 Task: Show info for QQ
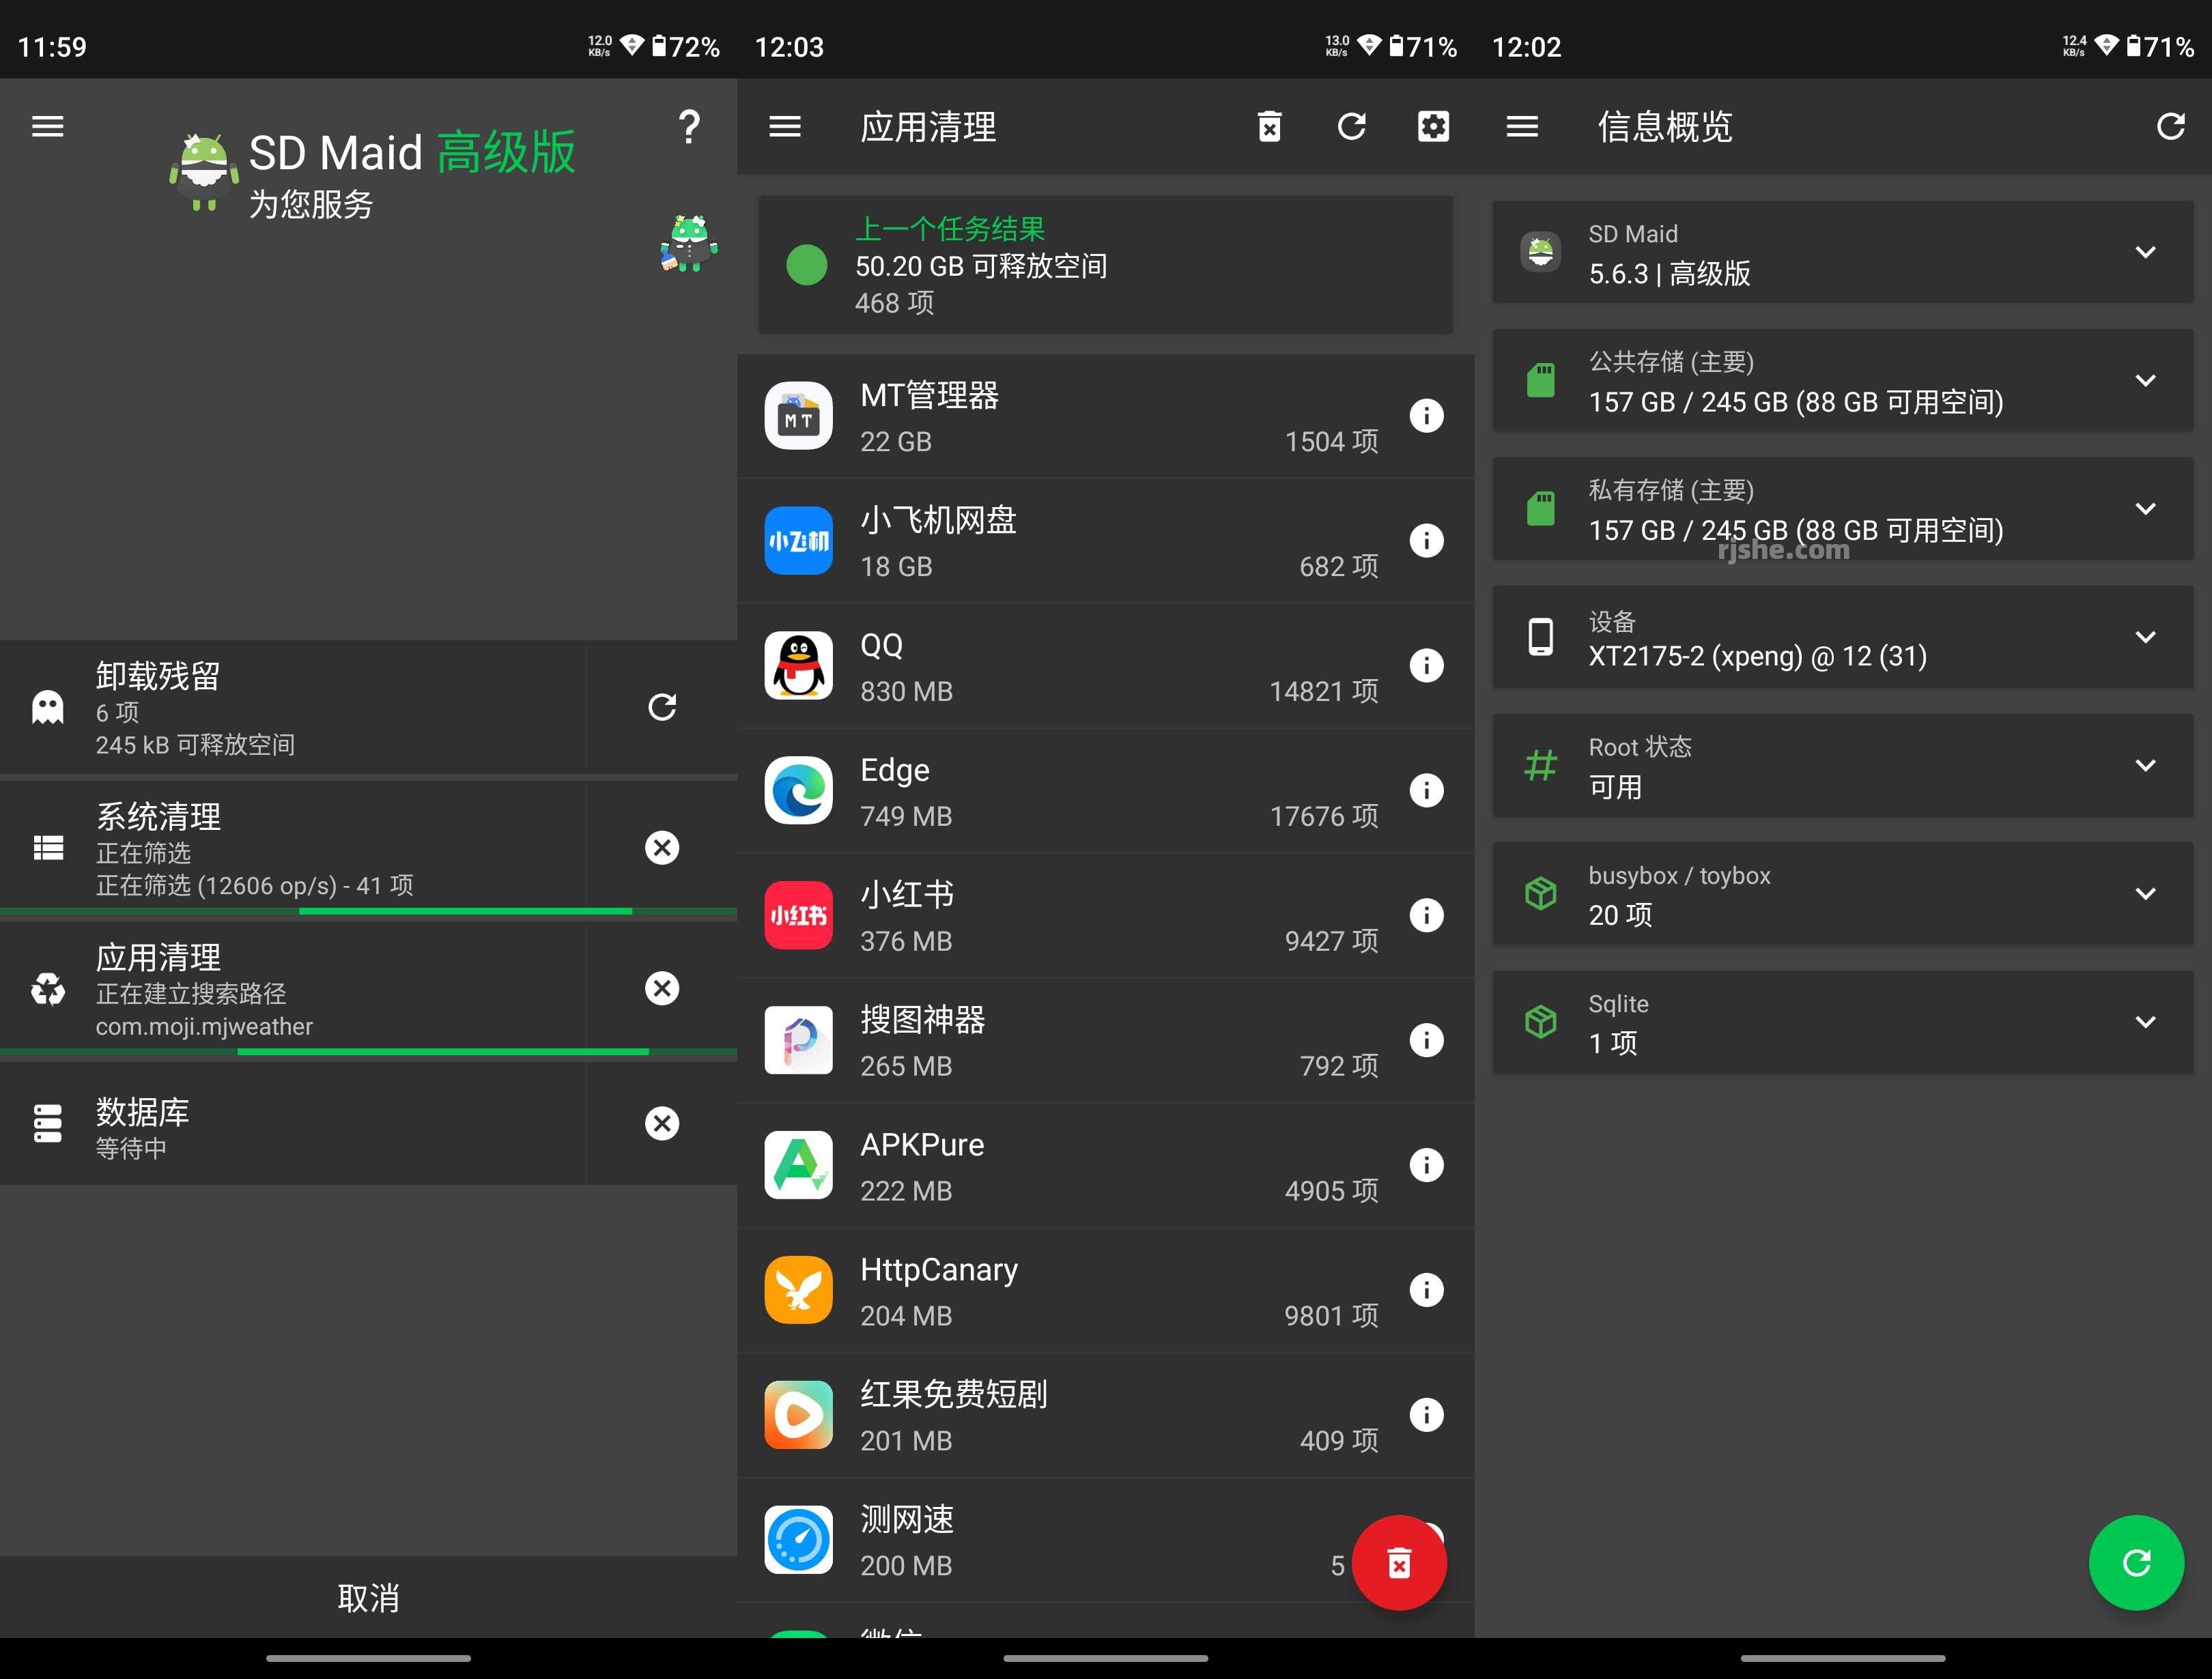point(1426,666)
